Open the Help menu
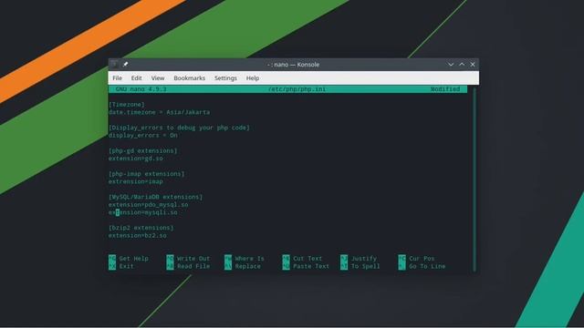Image resolution: width=584 pixels, height=328 pixels. [x=253, y=78]
